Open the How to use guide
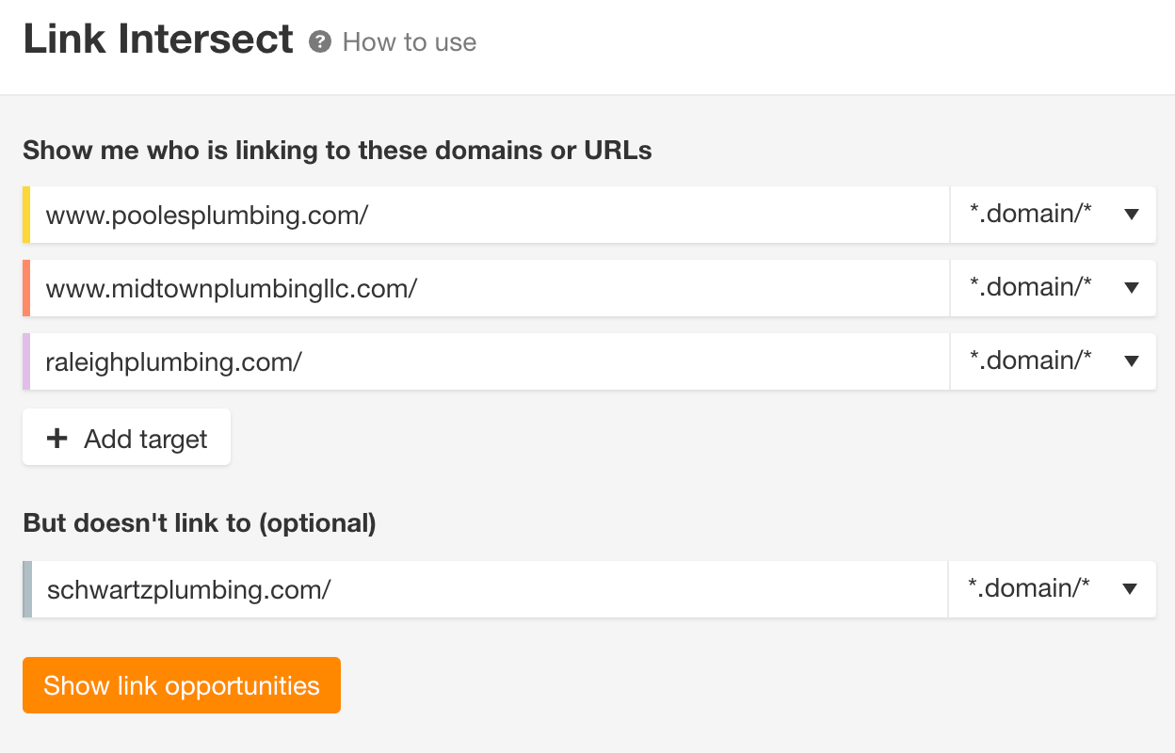This screenshot has width=1175, height=753. pos(409,41)
